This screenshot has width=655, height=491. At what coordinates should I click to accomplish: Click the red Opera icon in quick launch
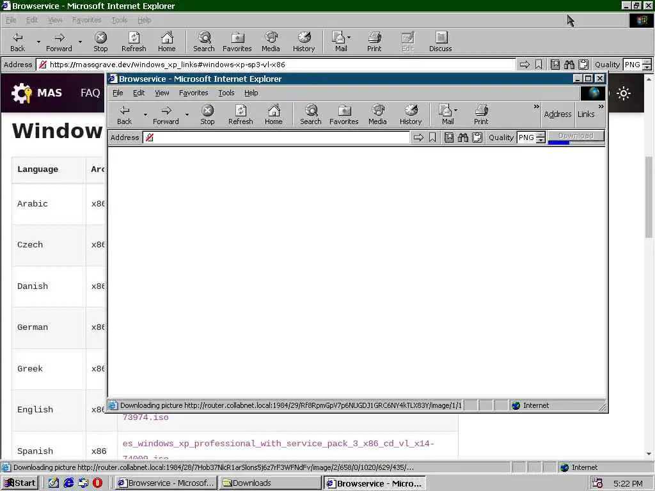[97, 483]
